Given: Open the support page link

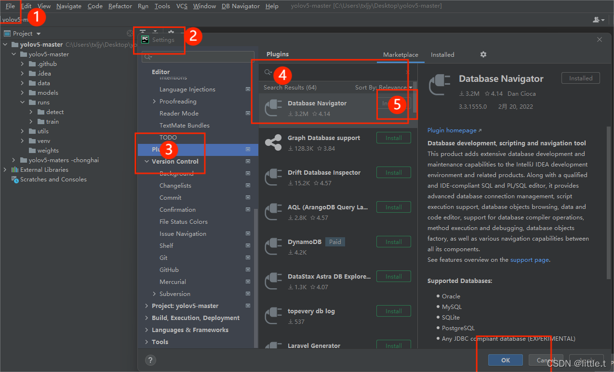Looking at the screenshot, I should coord(530,260).
